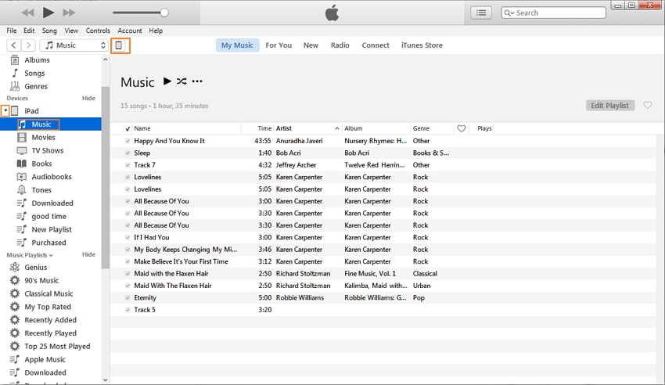Hide the Music Playlists section
665x385 pixels.
pyautogui.click(x=88, y=254)
